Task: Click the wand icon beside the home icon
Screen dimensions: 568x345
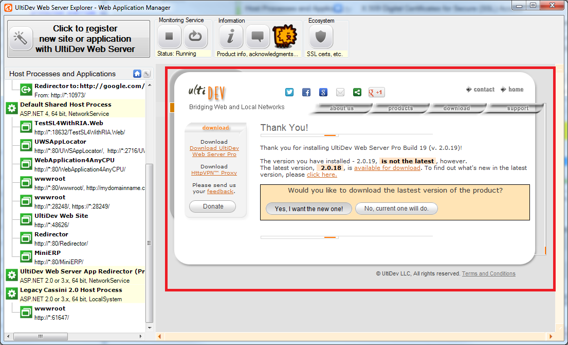Action: coord(146,74)
